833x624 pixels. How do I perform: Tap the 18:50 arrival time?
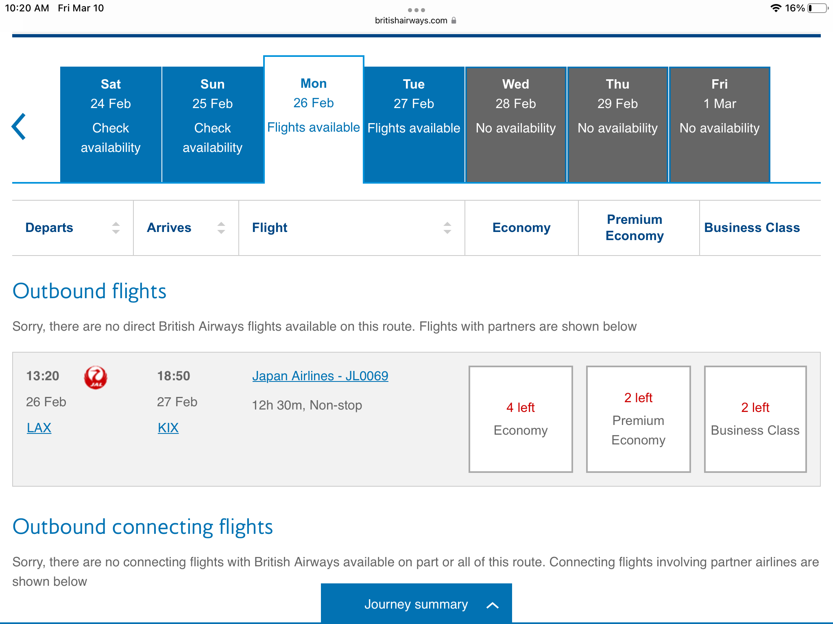click(174, 376)
